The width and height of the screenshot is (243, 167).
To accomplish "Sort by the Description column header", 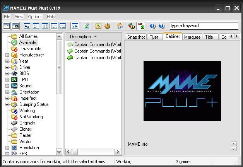I will pos(93,37).
